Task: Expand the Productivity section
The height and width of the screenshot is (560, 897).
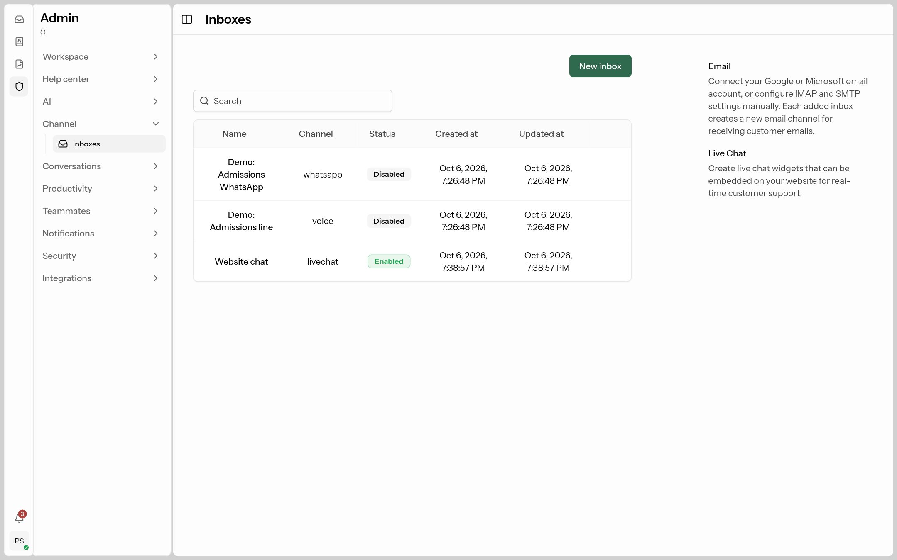Action: click(x=100, y=188)
